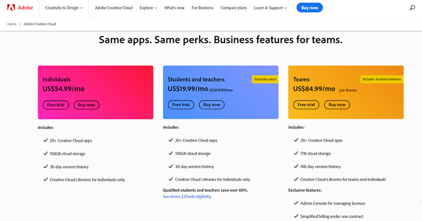Start Free trial for Teams plan
The width and height of the screenshot is (422, 221).
point(306,105)
